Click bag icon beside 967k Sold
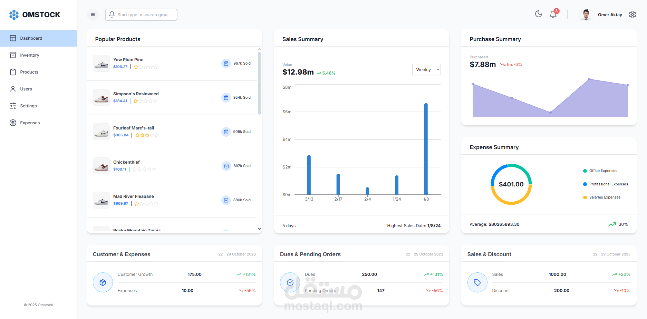The height and width of the screenshot is (319, 647). 226,64
